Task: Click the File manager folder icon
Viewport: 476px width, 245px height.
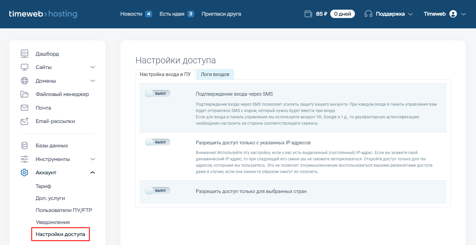Action: [24, 94]
